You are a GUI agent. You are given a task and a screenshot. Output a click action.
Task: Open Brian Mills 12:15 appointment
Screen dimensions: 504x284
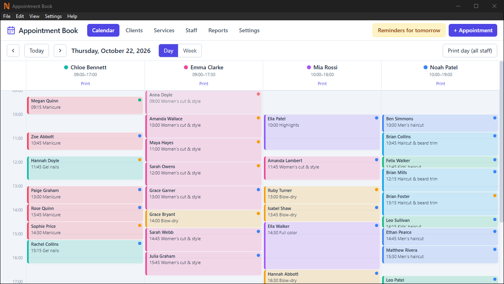440,180
